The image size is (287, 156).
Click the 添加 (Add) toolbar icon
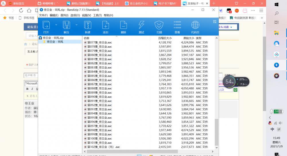click(x=105, y=25)
